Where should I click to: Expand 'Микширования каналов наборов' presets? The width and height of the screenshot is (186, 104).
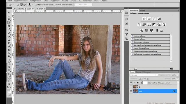click(x=132, y=51)
